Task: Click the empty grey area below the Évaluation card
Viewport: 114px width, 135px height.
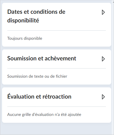Action: point(56,129)
